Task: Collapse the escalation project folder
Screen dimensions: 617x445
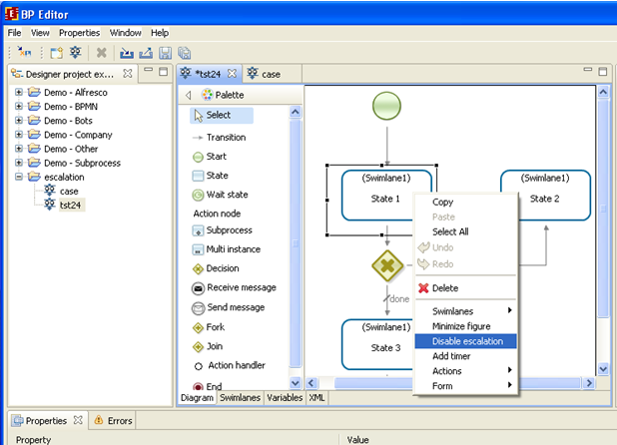Action: click(18, 177)
